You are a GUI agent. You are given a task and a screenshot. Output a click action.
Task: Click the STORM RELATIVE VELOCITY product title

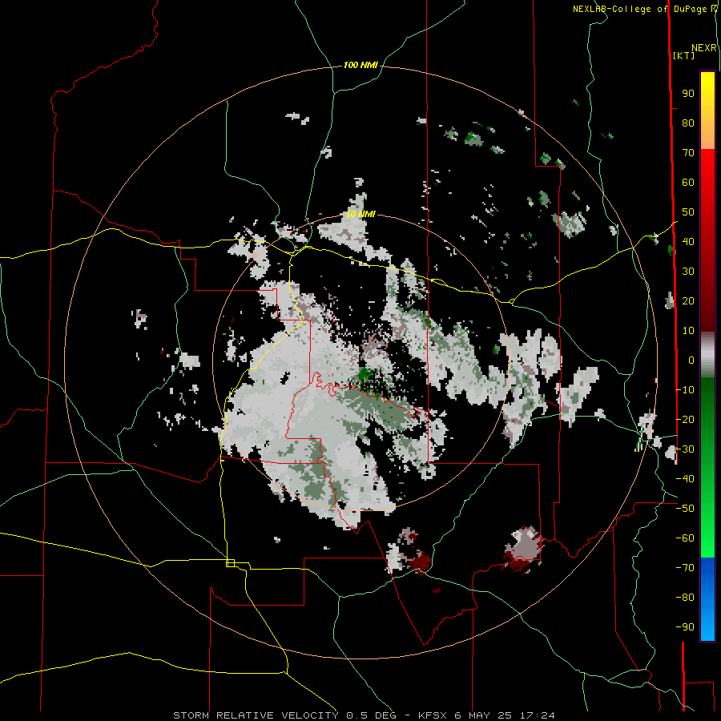pyautogui.click(x=256, y=715)
